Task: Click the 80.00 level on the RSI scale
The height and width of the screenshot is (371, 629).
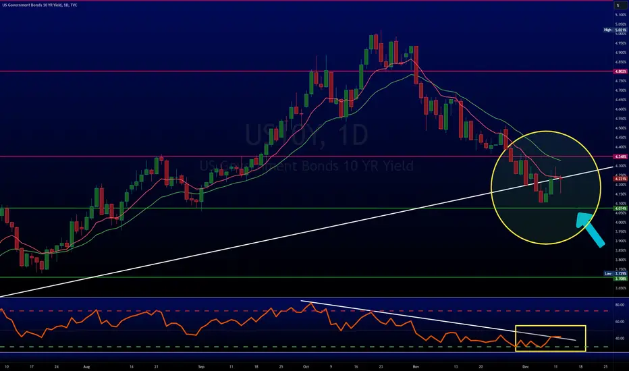Action: coord(620,305)
